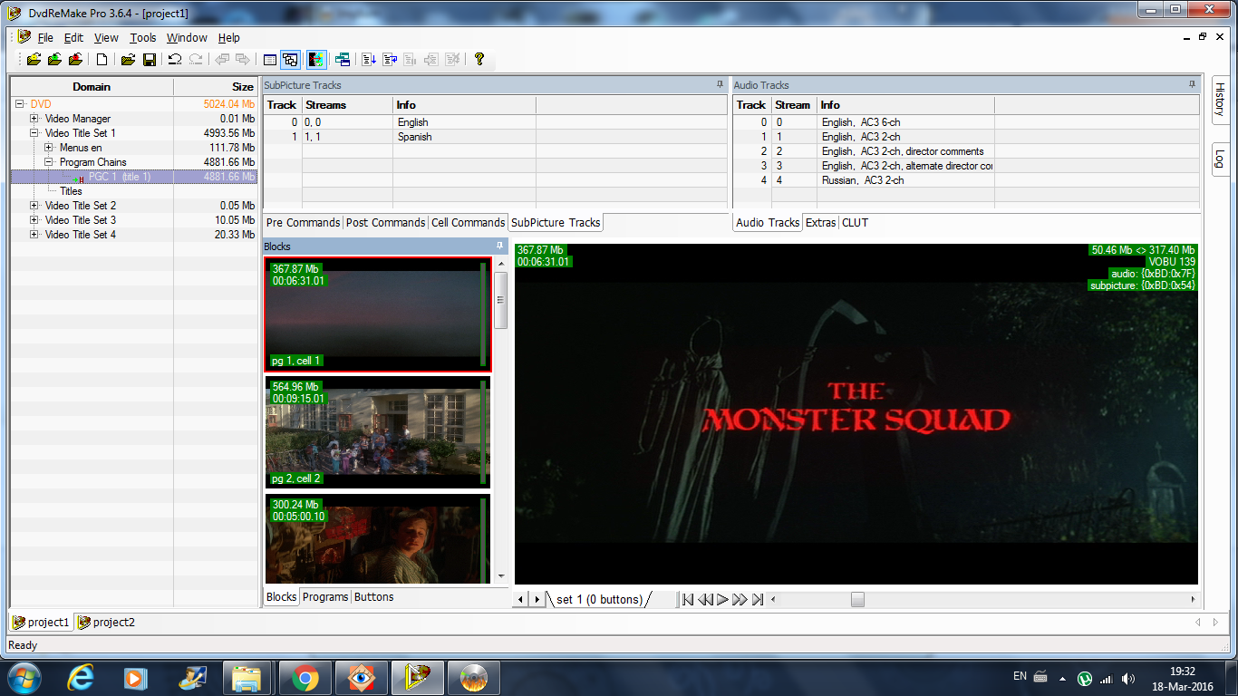Collapse the Program Chains node

(x=49, y=162)
